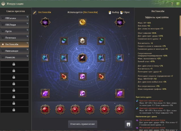The width and height of the screenshot is (181, 131).
Task: Toggle the ПВЕатака preset checkbox
Action: 3,18
